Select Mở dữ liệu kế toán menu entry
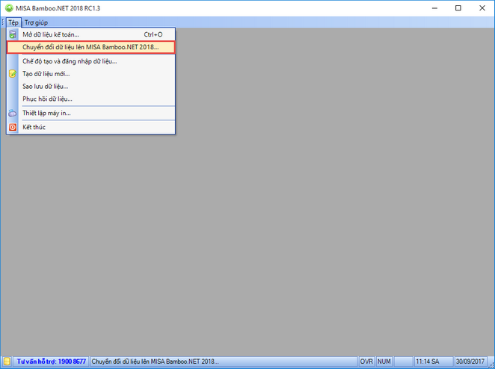This screenshot has height=369, width=495. coord(91,34)
